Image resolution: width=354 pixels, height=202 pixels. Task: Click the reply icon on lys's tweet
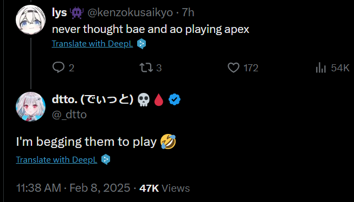(59, 68)
